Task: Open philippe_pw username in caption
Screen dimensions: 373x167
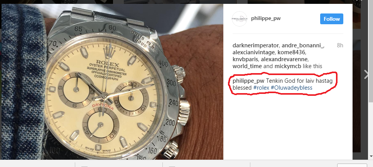Action: (247, 81)
